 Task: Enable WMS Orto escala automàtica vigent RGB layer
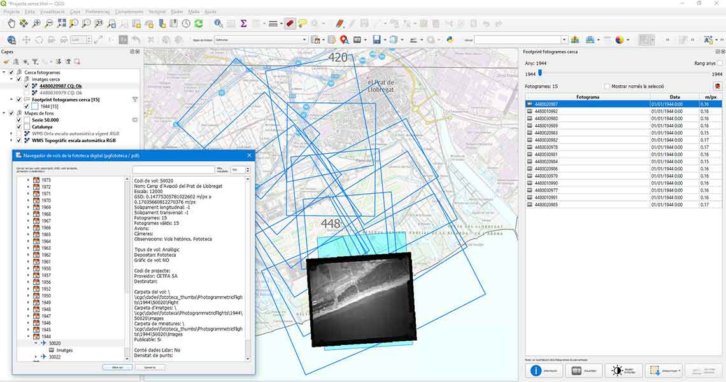click(19, 133)
